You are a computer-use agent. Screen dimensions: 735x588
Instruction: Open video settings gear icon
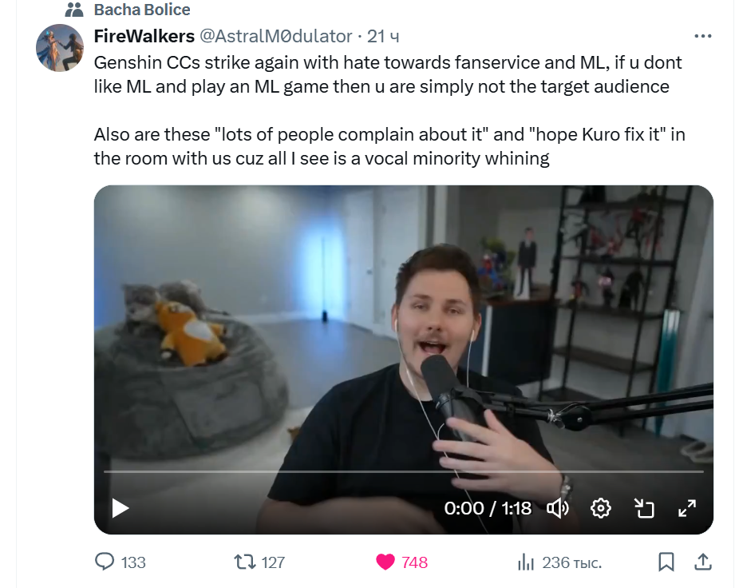pos(600,508)
